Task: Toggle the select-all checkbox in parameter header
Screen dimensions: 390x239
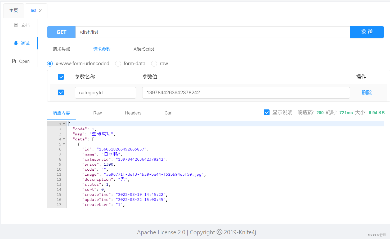Action: (x=61, y=77)
